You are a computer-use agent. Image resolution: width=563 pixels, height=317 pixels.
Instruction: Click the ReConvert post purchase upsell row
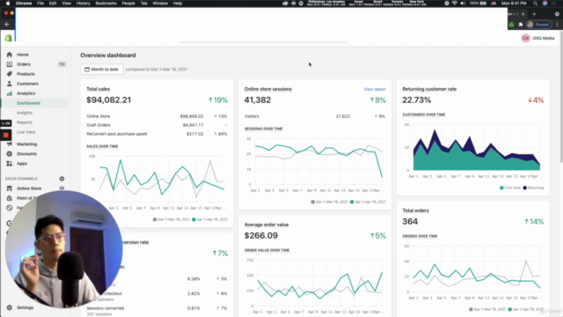(x=157, y=134)
